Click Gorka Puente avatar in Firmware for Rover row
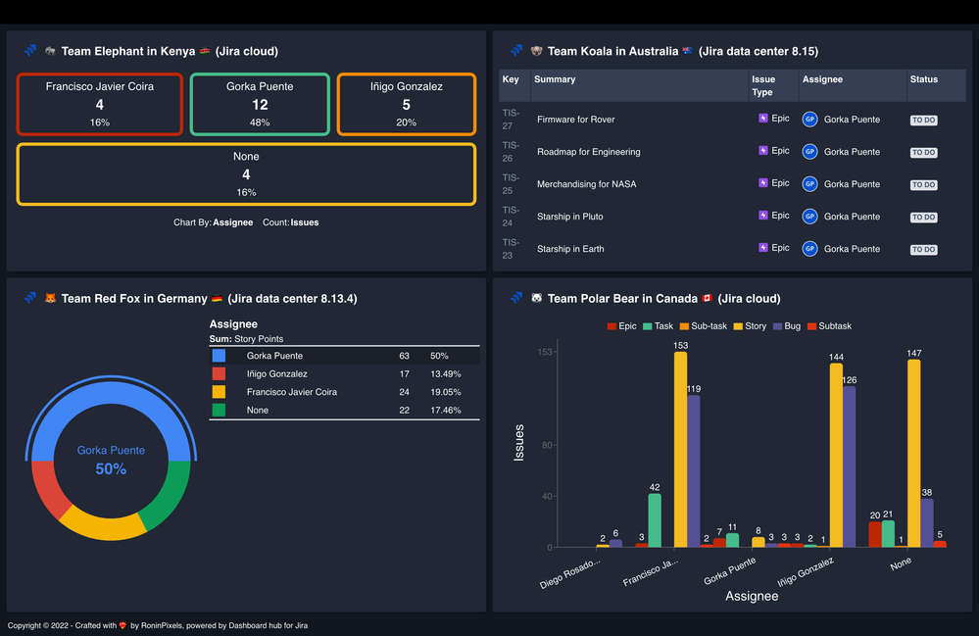979x636 pixels. pyautogui.click(x=809, y=120)
